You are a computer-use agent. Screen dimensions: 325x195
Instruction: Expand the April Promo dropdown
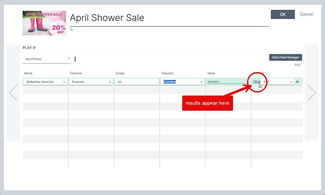click(x=47, y=59)
